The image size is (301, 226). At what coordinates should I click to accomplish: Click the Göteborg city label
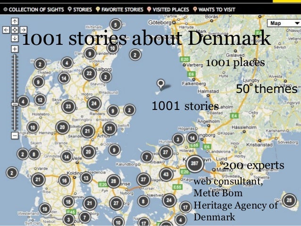(160, 23)
